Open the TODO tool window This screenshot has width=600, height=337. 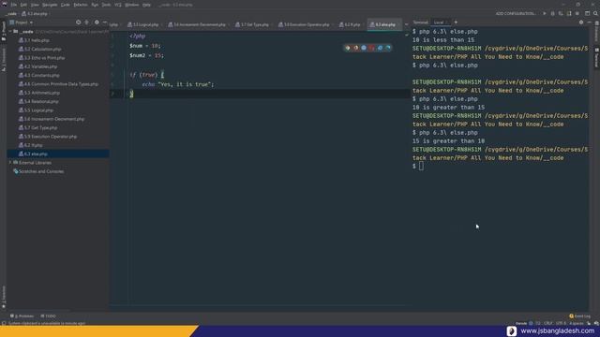point(48,316)
